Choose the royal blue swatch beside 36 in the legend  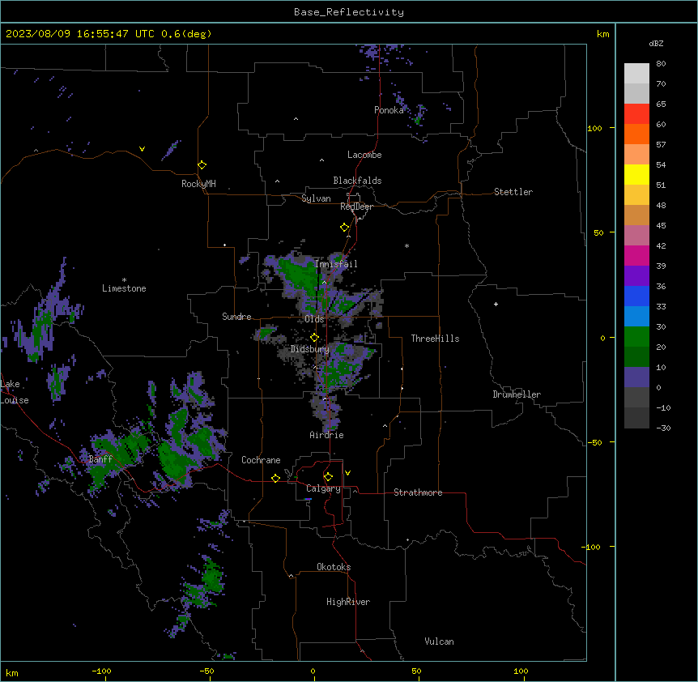pos(636,296)
